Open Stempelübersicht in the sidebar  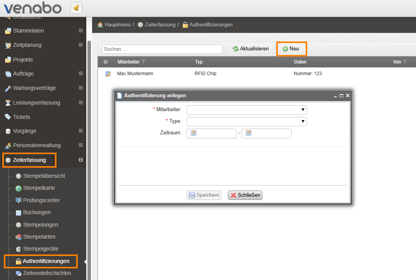44,176
